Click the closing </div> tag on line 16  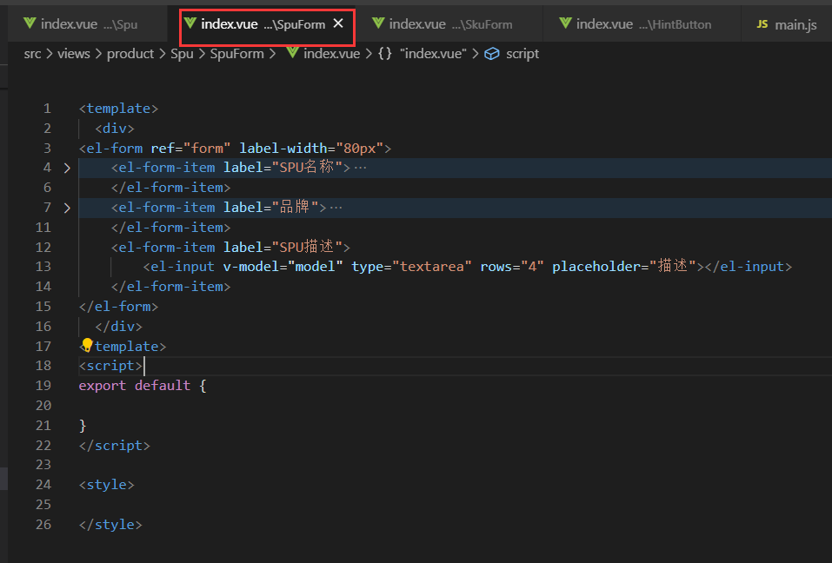[x=118, y=327]
